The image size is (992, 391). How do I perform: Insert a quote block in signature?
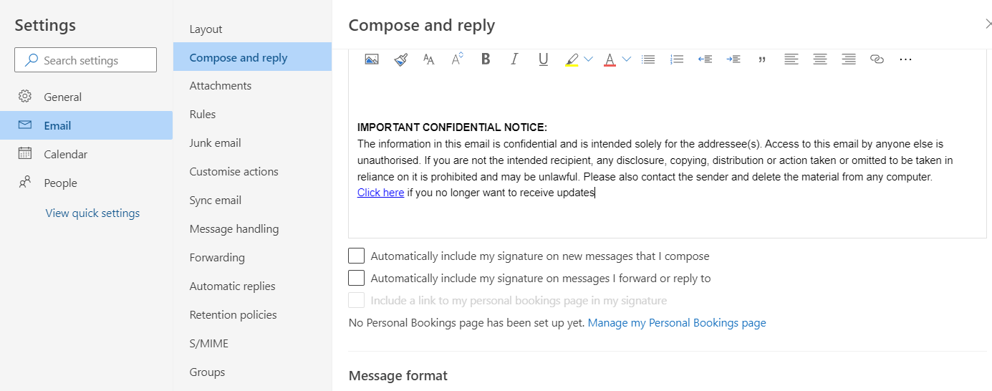click(762, 59)
